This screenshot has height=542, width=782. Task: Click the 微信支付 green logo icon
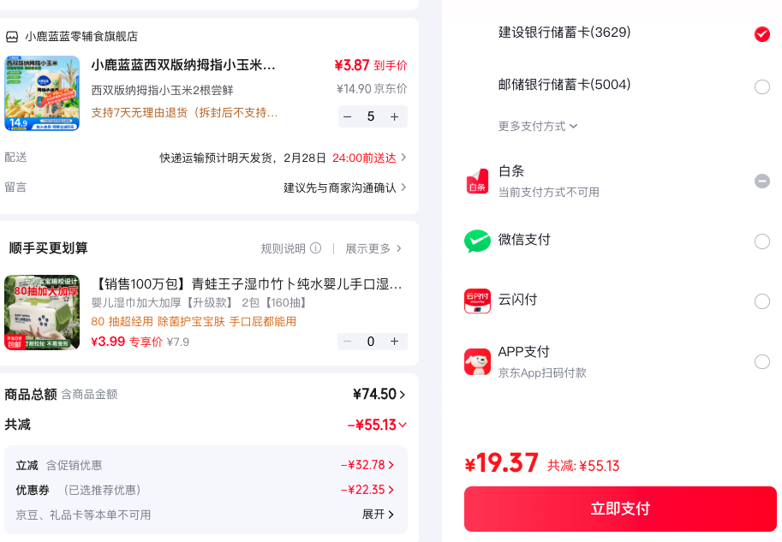click(x=477, y=241)
